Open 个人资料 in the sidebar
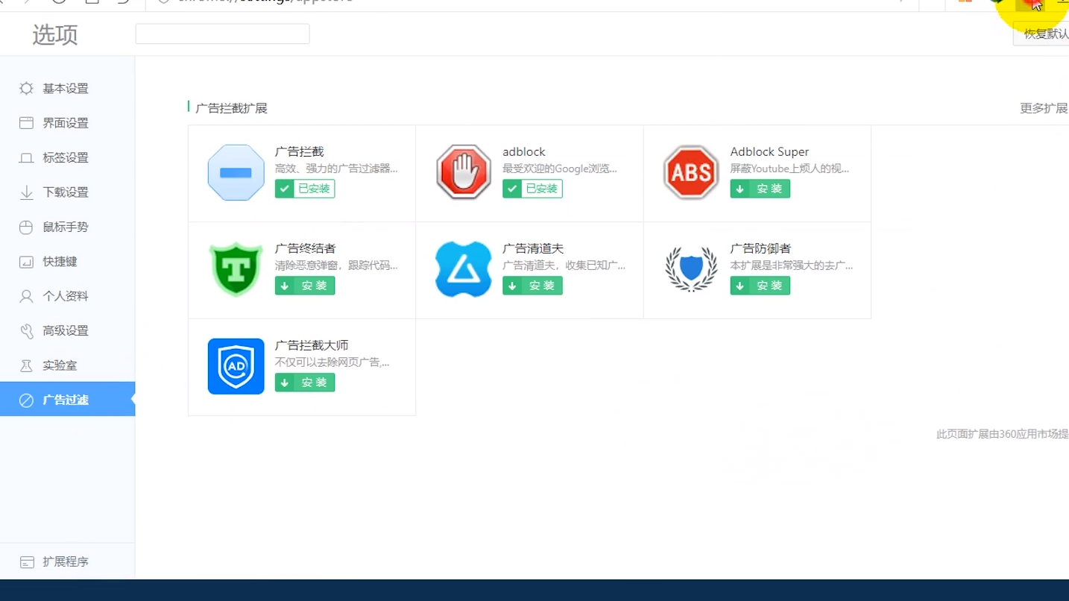The height and width of the screenshot is (601, 1069). (x=67, y=296)
